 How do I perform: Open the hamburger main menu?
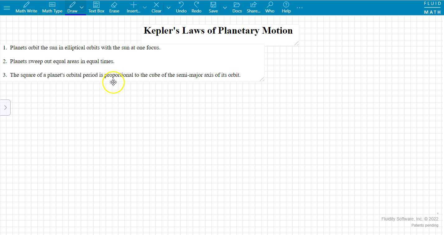click(7, 8)
